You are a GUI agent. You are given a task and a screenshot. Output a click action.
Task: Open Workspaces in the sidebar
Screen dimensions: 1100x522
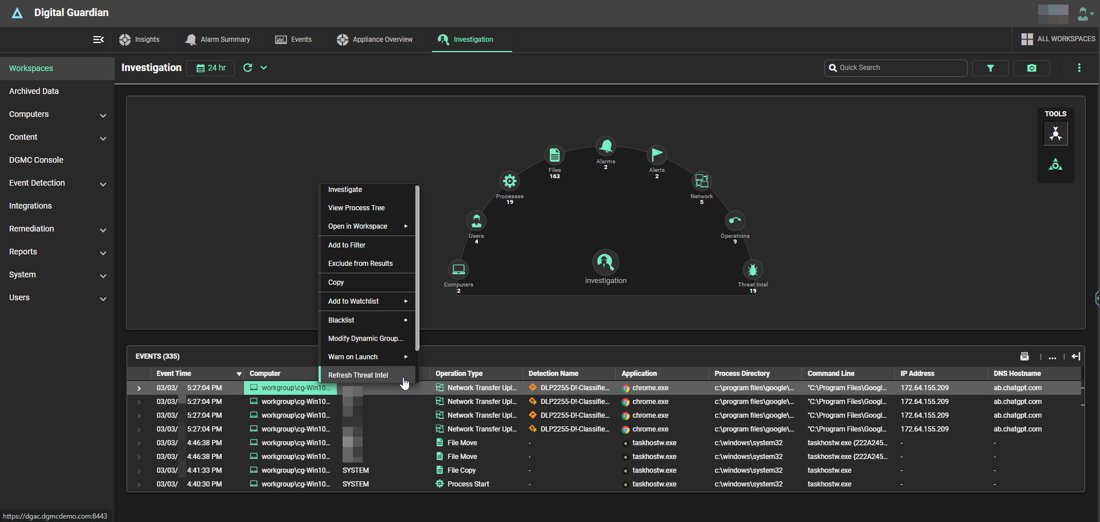pyautogui.click(x=57, y=68)
